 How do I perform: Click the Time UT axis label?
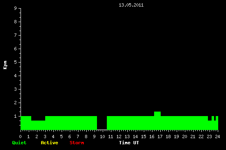129,143
